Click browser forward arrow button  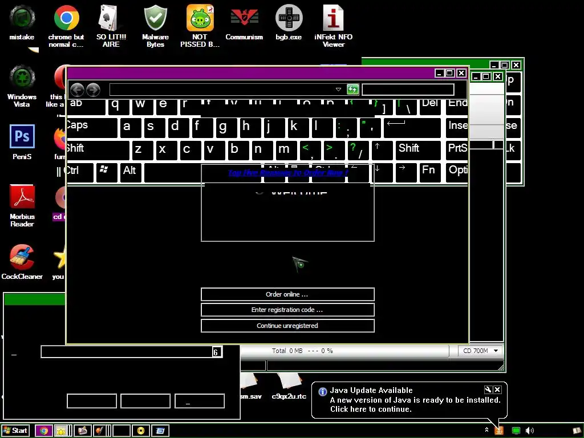93,90
